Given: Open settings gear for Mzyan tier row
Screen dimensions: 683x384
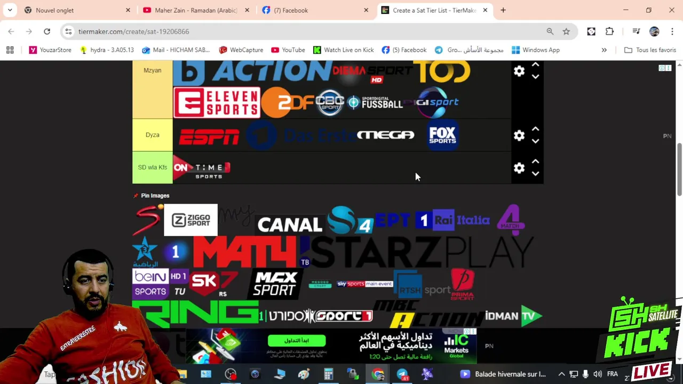Looking at the screenshot, I should 519,71.
